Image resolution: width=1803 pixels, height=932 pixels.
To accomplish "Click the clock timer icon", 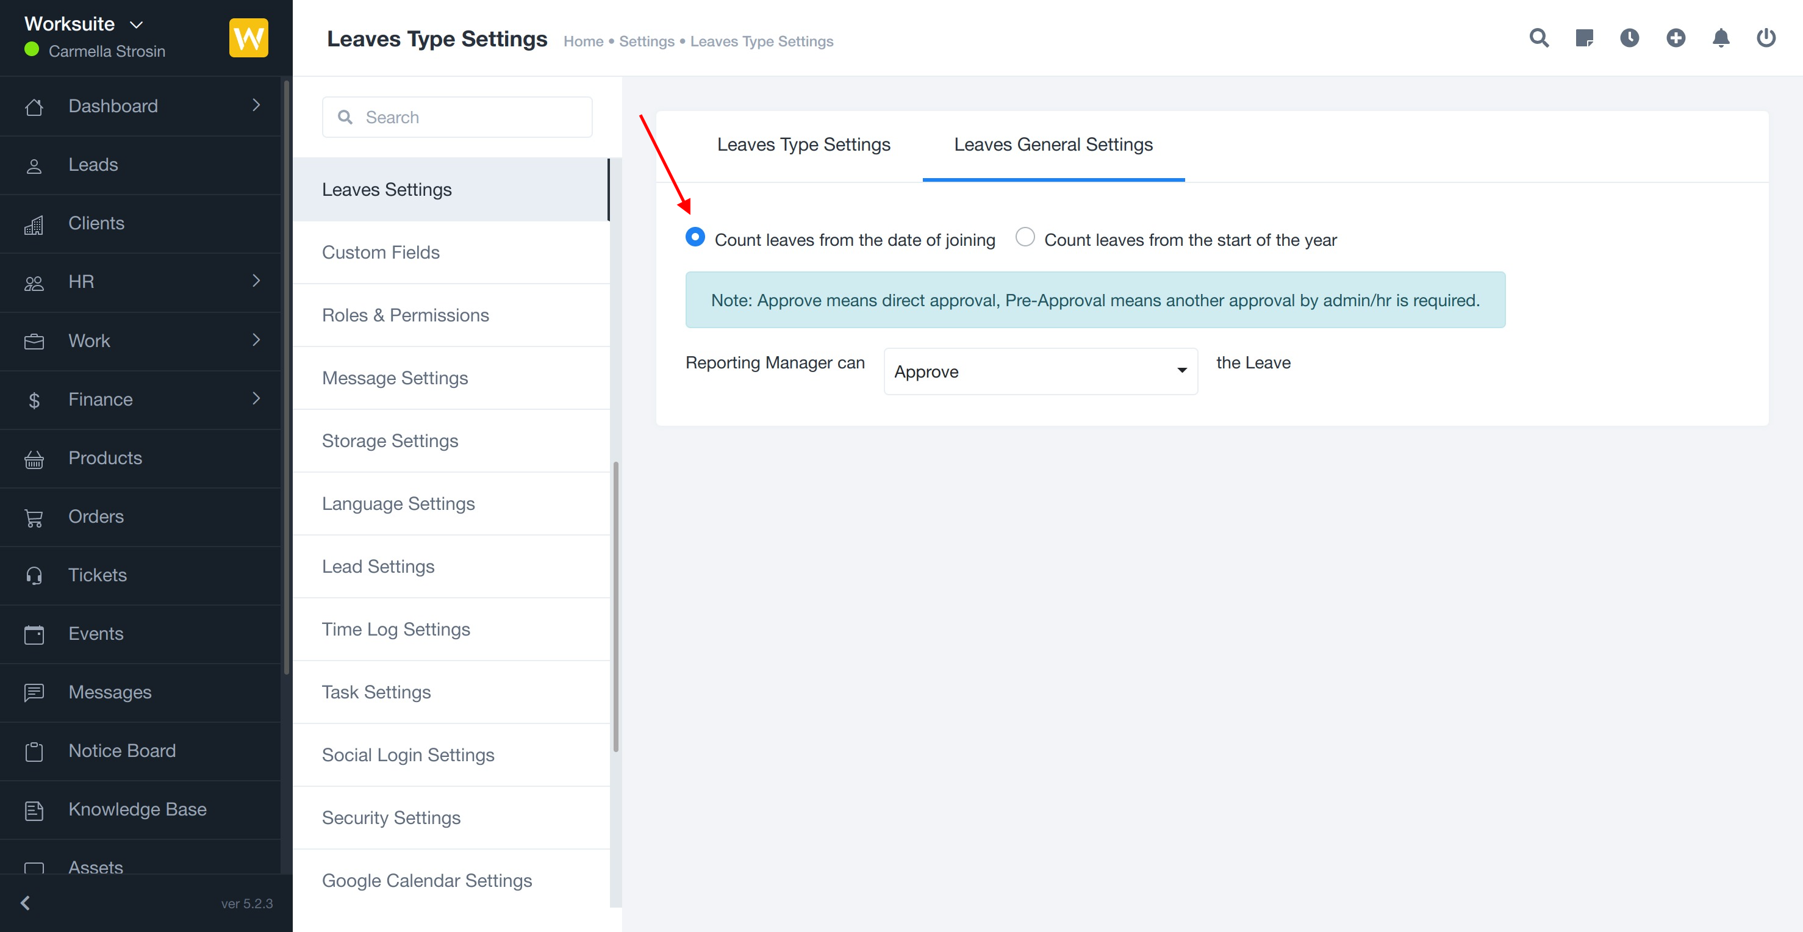I will [1629, 38].
